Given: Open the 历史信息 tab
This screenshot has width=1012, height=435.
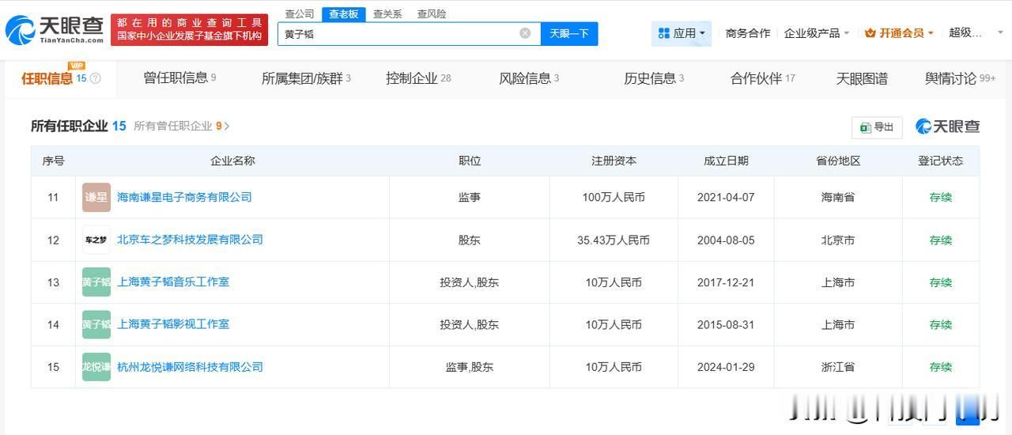Looking at the screenshot, I should tap(654, 78).
